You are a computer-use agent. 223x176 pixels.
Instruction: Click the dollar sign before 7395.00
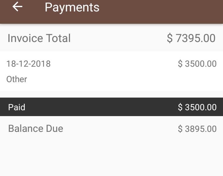170,39
